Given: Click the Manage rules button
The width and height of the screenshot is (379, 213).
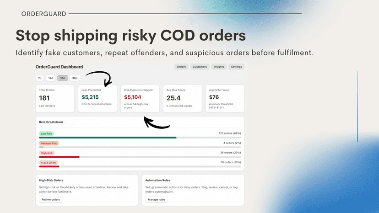Looking at the screenshot, I should tap(157, 199).
